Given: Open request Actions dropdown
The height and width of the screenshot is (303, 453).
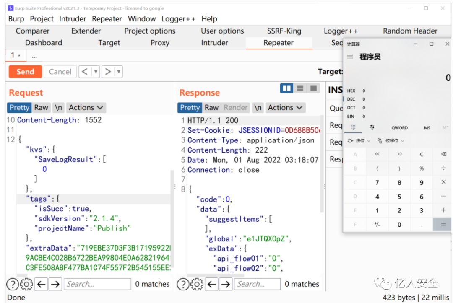Looking at the screenshot, I should click(86, 108).
